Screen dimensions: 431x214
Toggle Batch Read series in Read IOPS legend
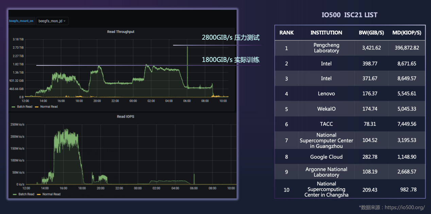[23, 194]
